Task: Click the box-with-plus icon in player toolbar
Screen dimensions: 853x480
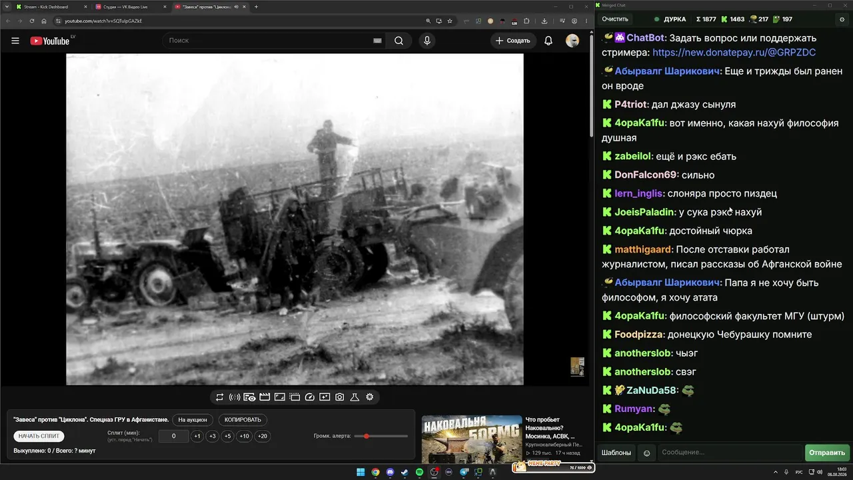Action: click(x=325, y=397)
